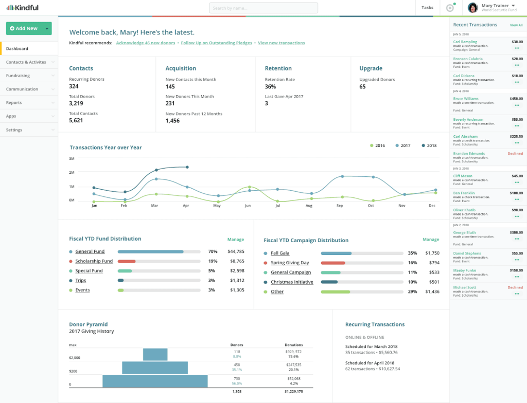
Task: Toggle the 2018 series in chart legend
Action: pyautogui.click(x=429, y=145)
